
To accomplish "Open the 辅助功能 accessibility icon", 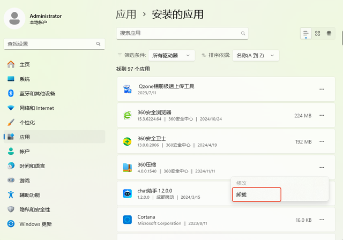I will (x=11, y=195).
